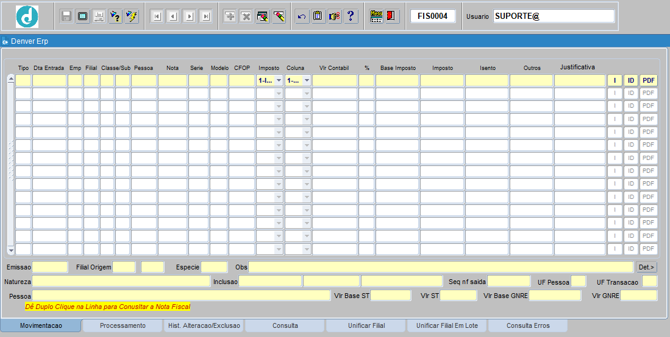
Task: Click the Print icon in toolbar
Action: 99,16
